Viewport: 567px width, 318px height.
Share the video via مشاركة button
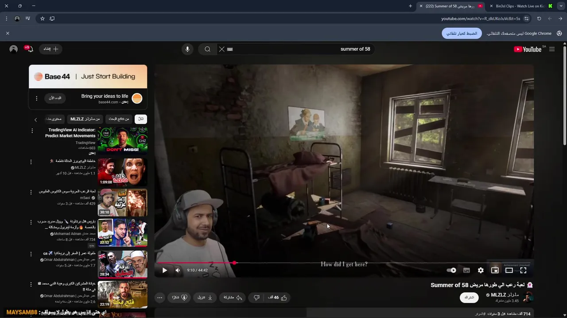click(x=233, y=298)
